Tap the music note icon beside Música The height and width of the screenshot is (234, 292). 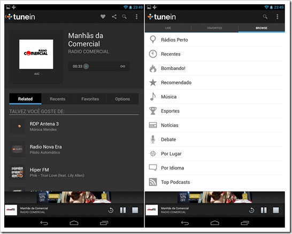tap(153, 97)
